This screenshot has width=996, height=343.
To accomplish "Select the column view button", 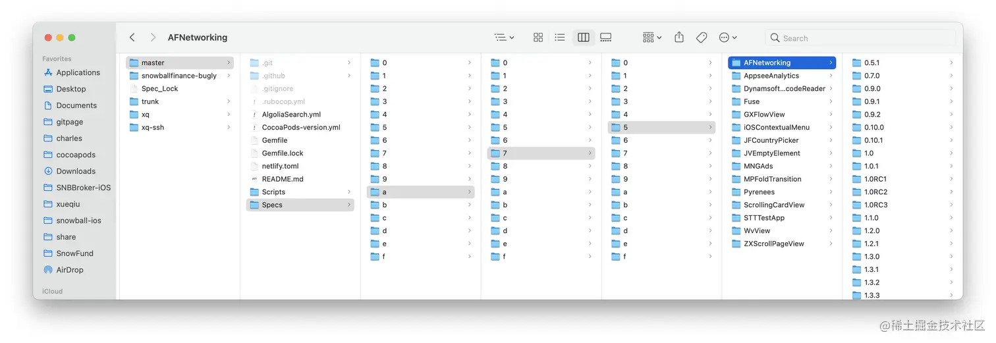I will pos(583,38).
